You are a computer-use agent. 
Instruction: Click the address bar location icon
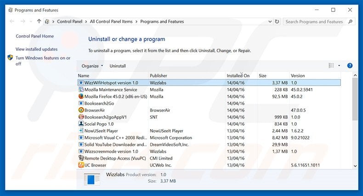click(x=47, y=22)
